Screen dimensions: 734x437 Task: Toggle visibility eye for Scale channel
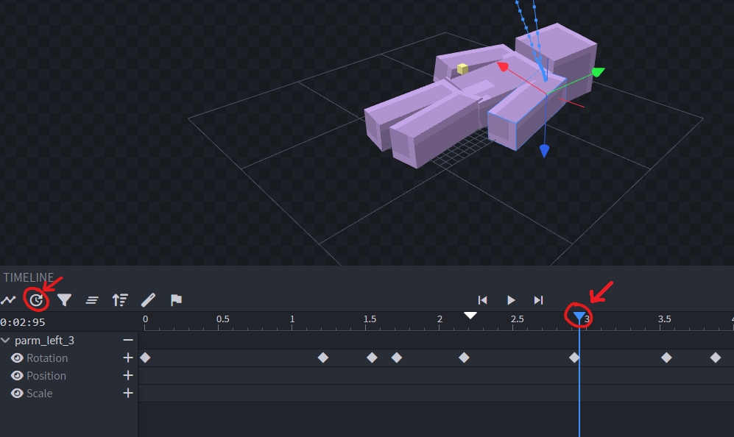tap(17, 394)
